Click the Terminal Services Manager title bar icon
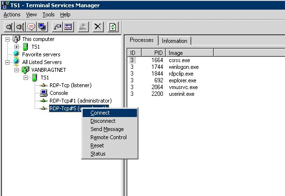285x196 pixels. (x=5, y=5)
